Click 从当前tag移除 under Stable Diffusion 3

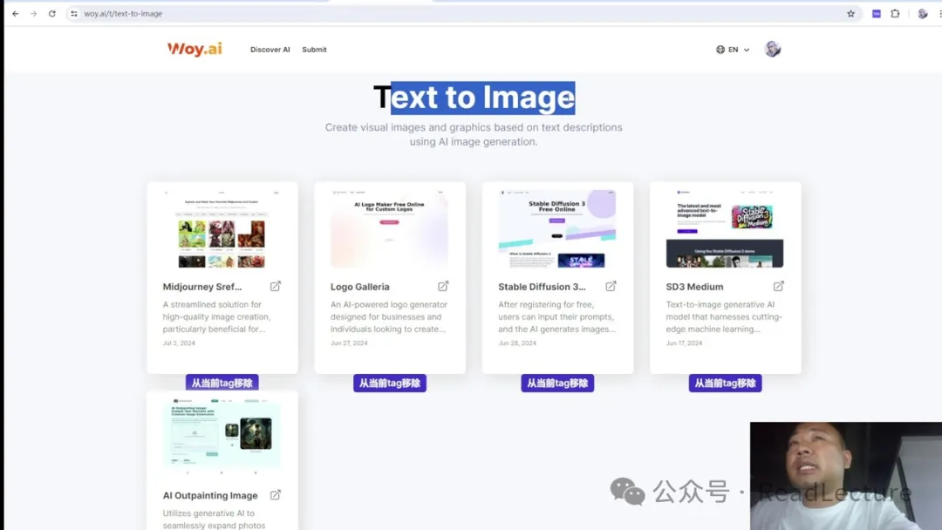coord(556,383)
